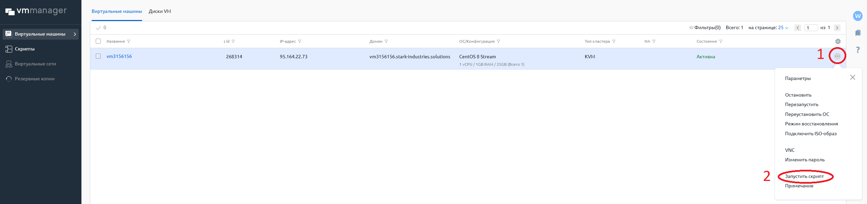The width and height of the screenshot is (867, 204).
Task: Click the help question mark icon
Action: pos(857,50)
